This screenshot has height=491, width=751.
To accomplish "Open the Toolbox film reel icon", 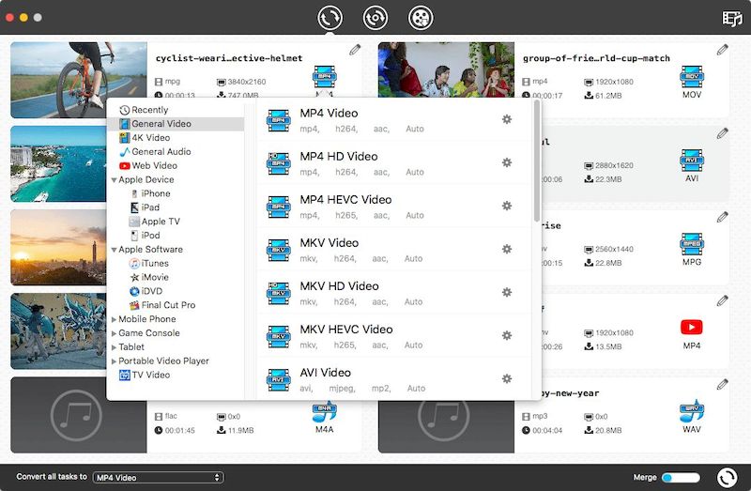I will [421, 18].
